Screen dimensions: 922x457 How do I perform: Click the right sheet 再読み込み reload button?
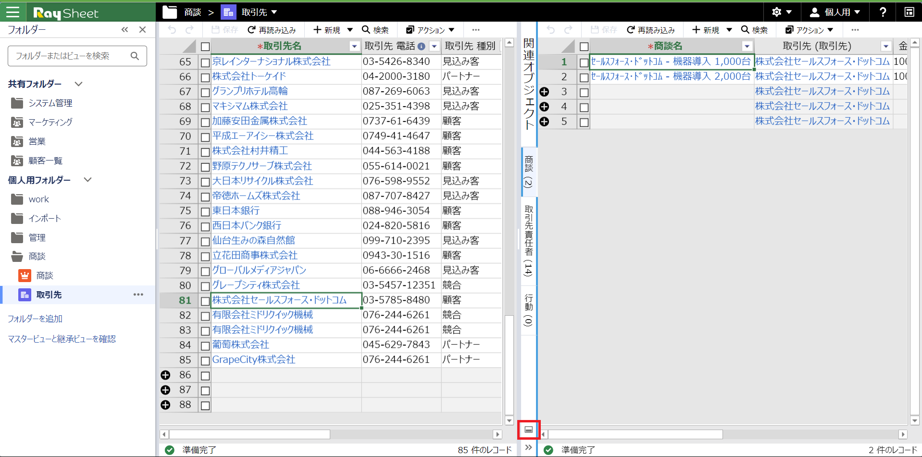pyautogui.click(x=651, y=30)
